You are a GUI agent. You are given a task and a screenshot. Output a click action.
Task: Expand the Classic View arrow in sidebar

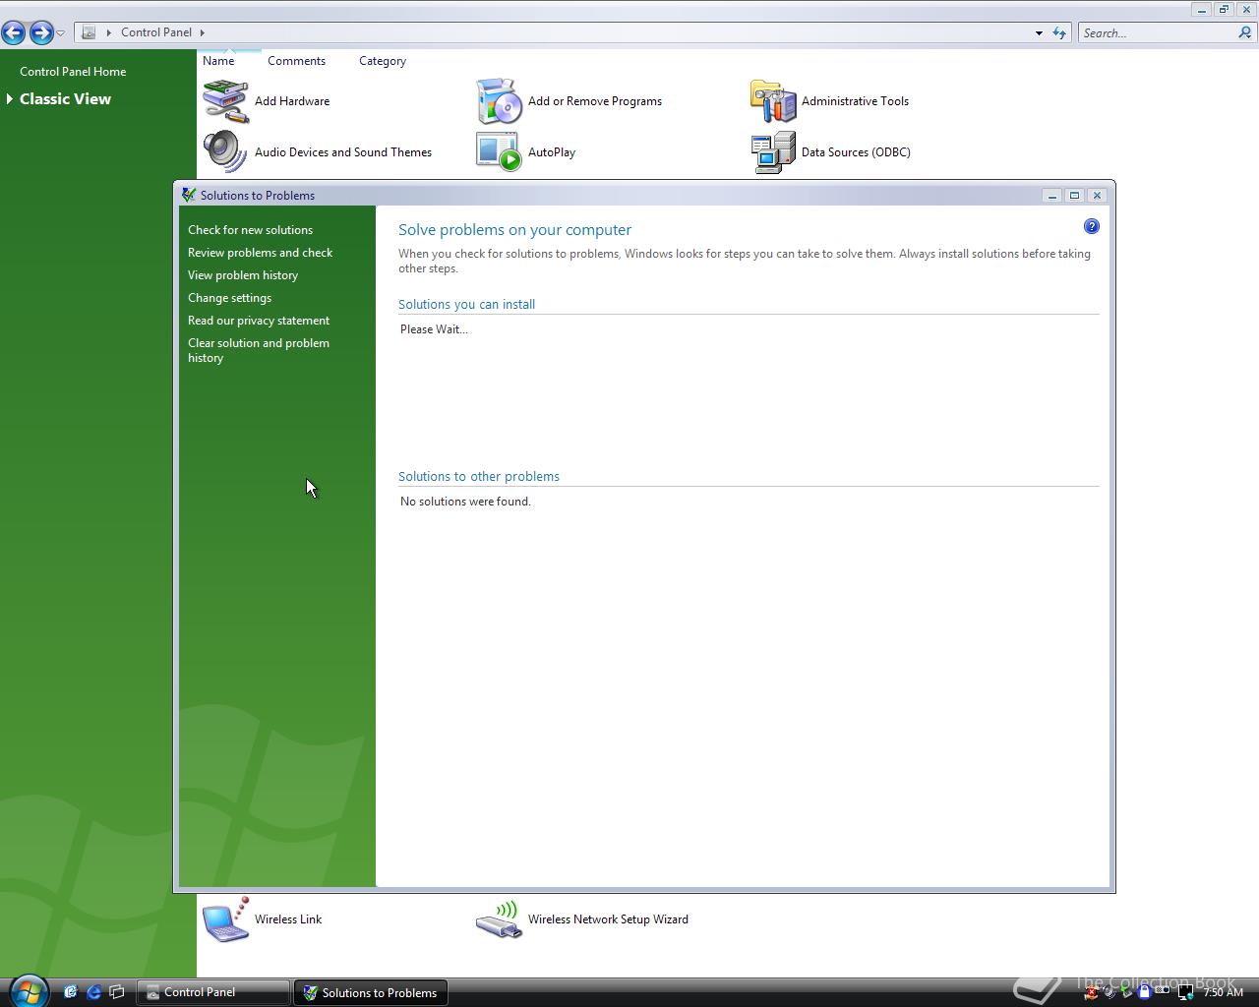coord(9,99)
